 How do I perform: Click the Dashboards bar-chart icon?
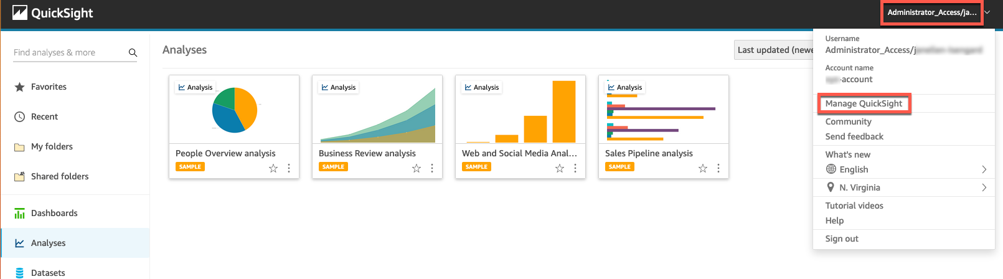pos(19,214)
